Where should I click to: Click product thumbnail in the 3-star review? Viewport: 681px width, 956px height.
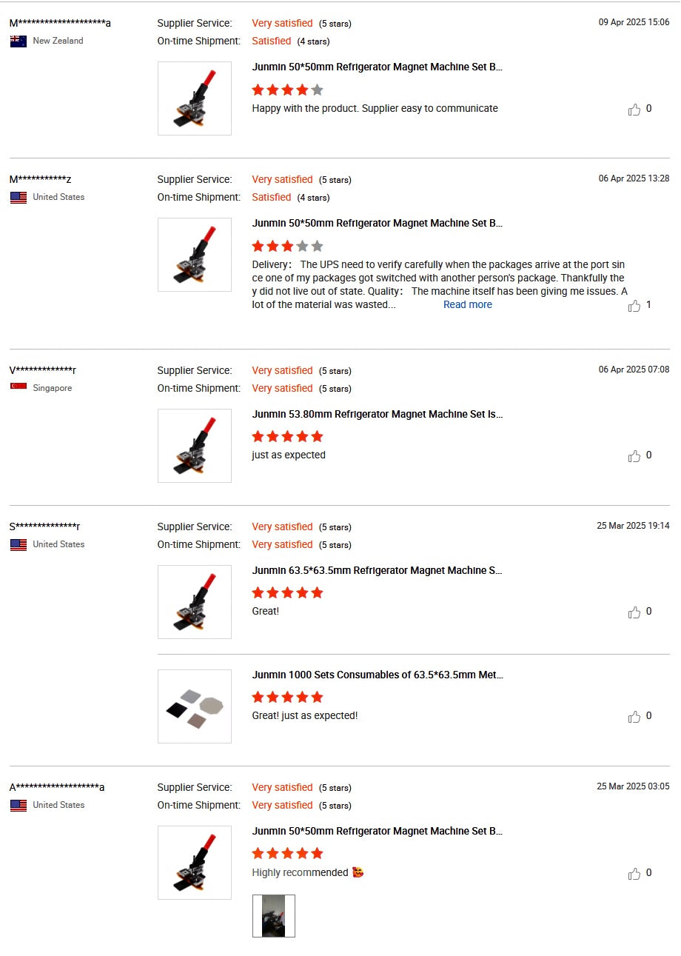[195, 255]
